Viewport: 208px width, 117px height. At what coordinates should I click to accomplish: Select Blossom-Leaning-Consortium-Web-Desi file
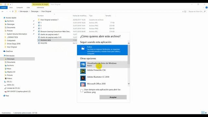click(56, 32)
